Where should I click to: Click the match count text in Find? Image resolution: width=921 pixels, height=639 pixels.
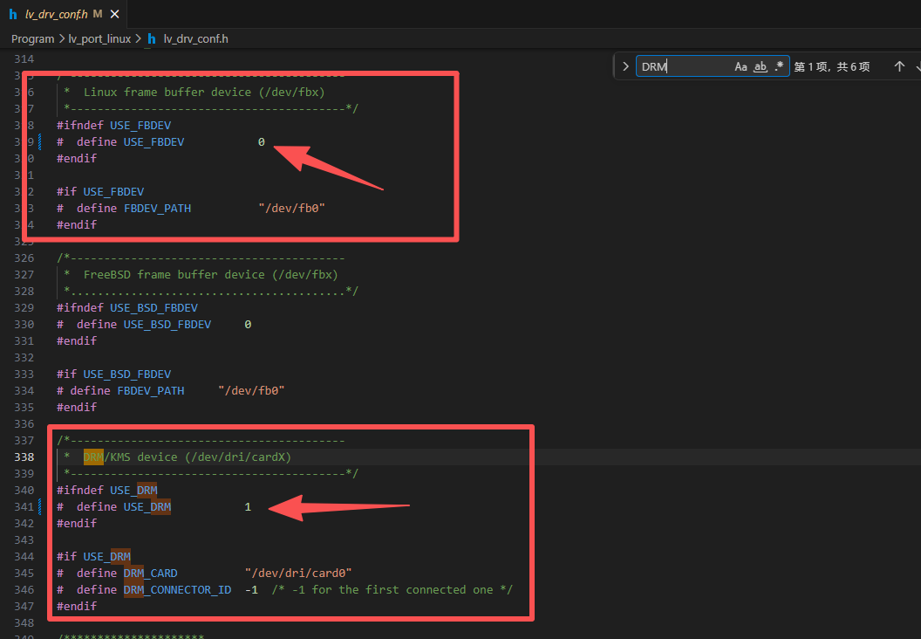pos(832,66)
